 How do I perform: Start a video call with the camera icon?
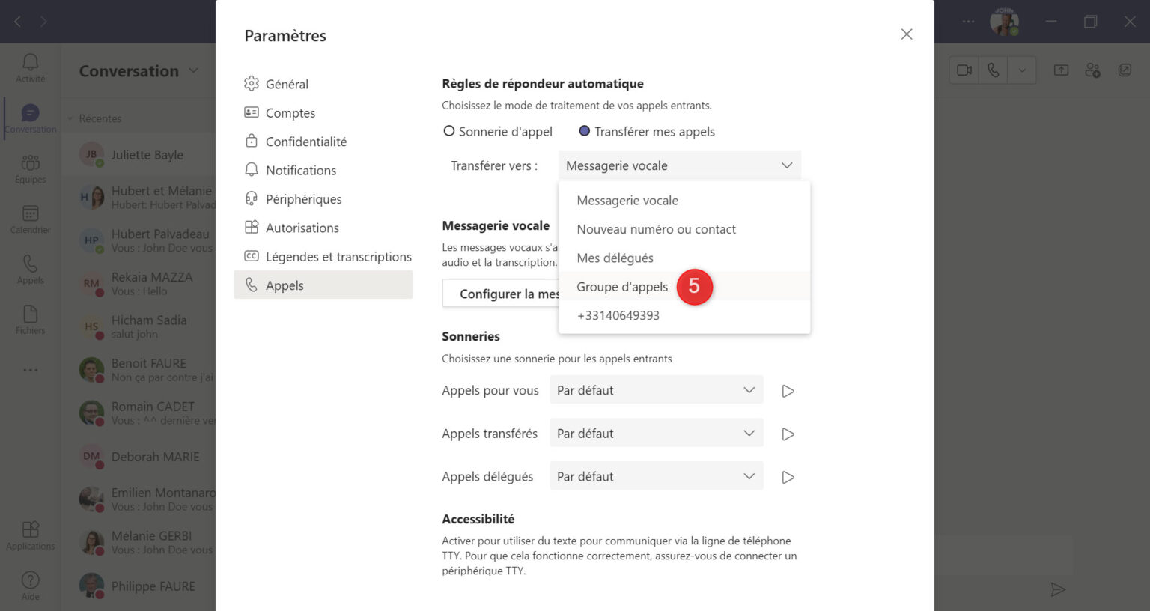[x=964, y=69]
